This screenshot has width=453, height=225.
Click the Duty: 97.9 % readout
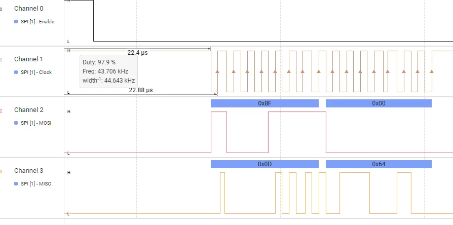point(99,62)
